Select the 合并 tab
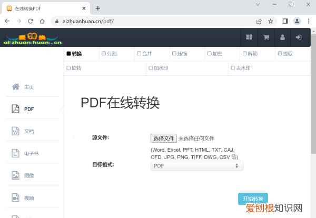Screen dimensions: 316x218 [152, 54]
